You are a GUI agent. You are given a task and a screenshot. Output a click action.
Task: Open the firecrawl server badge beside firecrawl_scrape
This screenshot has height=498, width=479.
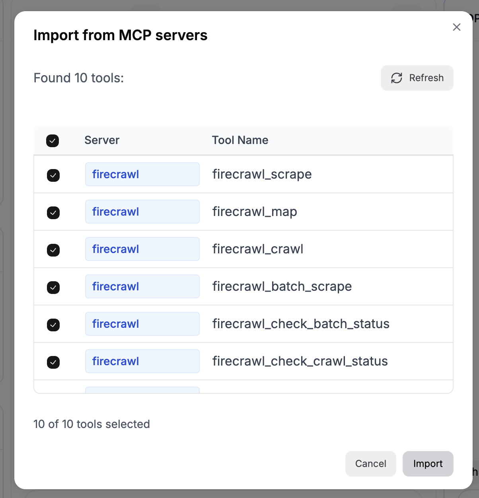(142, 174)
